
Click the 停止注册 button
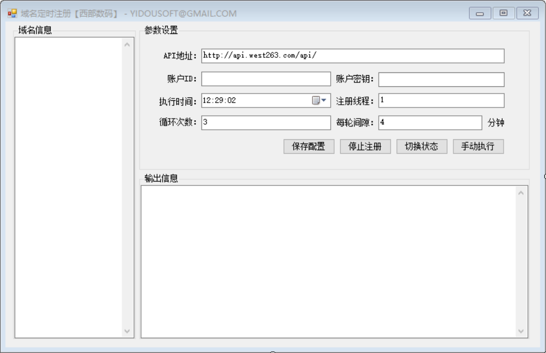[x=365, y=146]
